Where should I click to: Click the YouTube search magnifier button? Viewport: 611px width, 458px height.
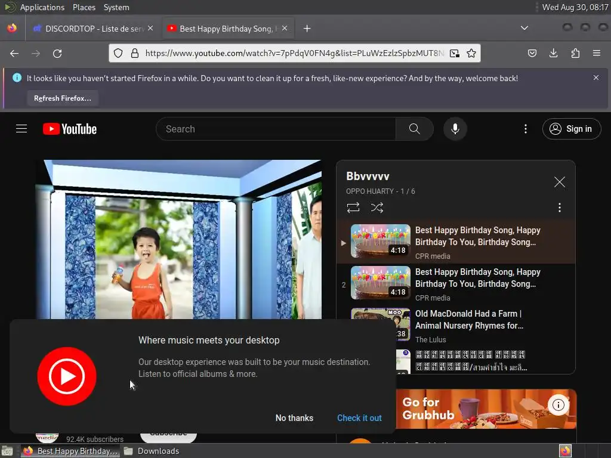coord(414,129)
